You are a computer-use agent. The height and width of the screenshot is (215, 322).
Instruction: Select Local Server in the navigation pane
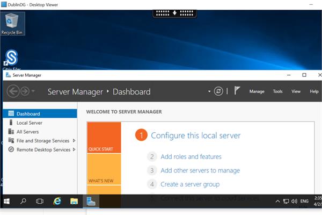tap(40, 123)
